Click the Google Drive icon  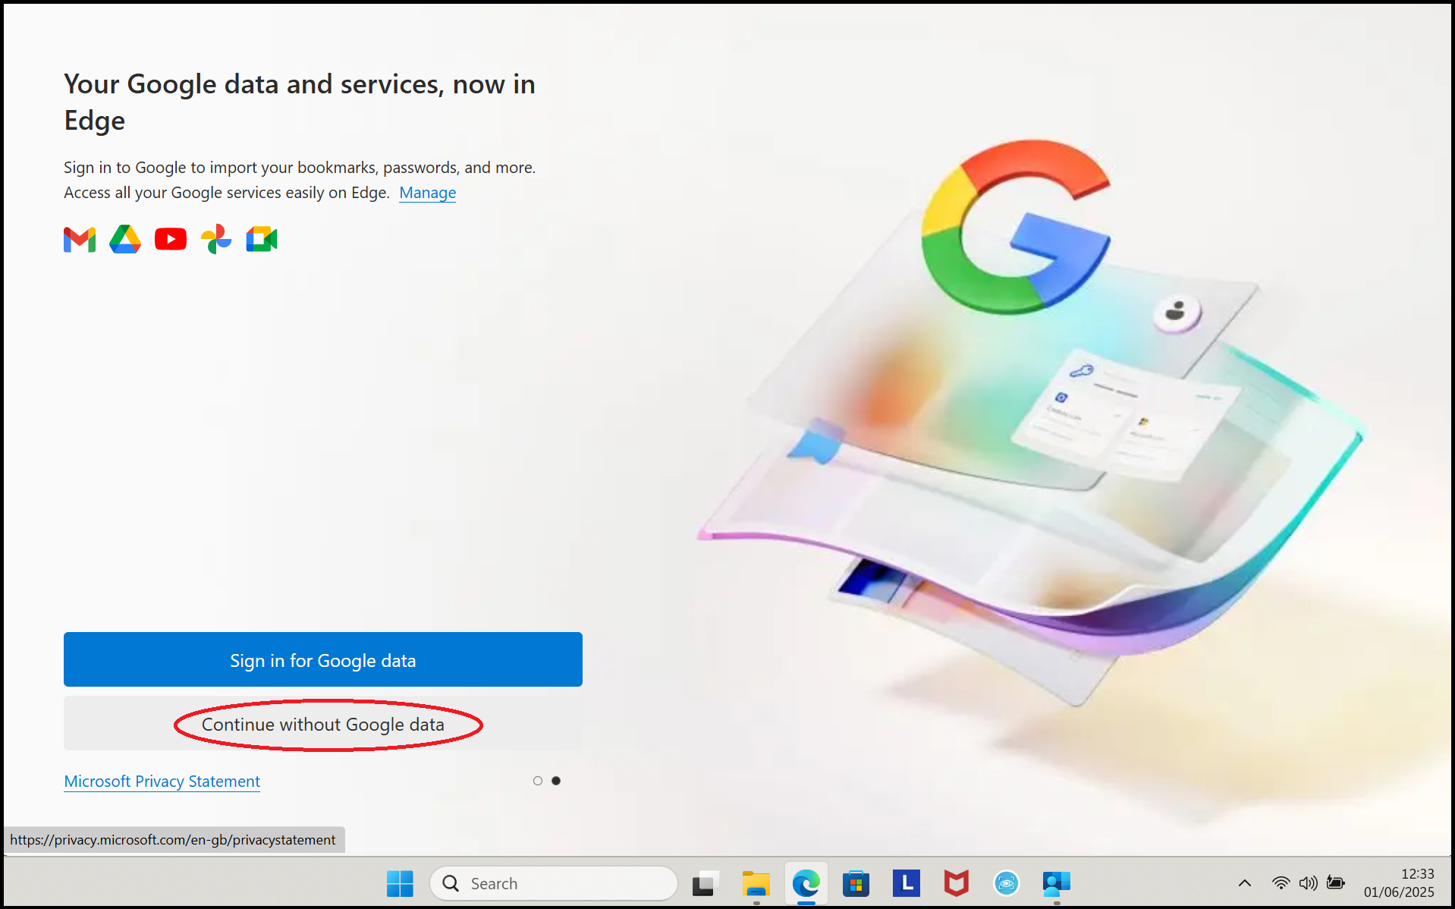point(125,240)
